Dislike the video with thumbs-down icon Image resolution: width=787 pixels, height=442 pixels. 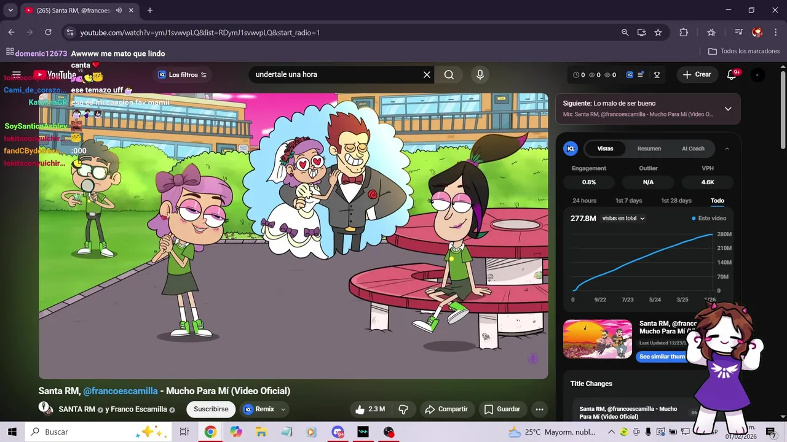pyautogui.click(x=403, y=409)
